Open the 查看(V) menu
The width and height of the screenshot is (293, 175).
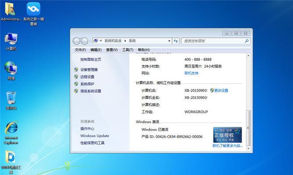(112, 50)
